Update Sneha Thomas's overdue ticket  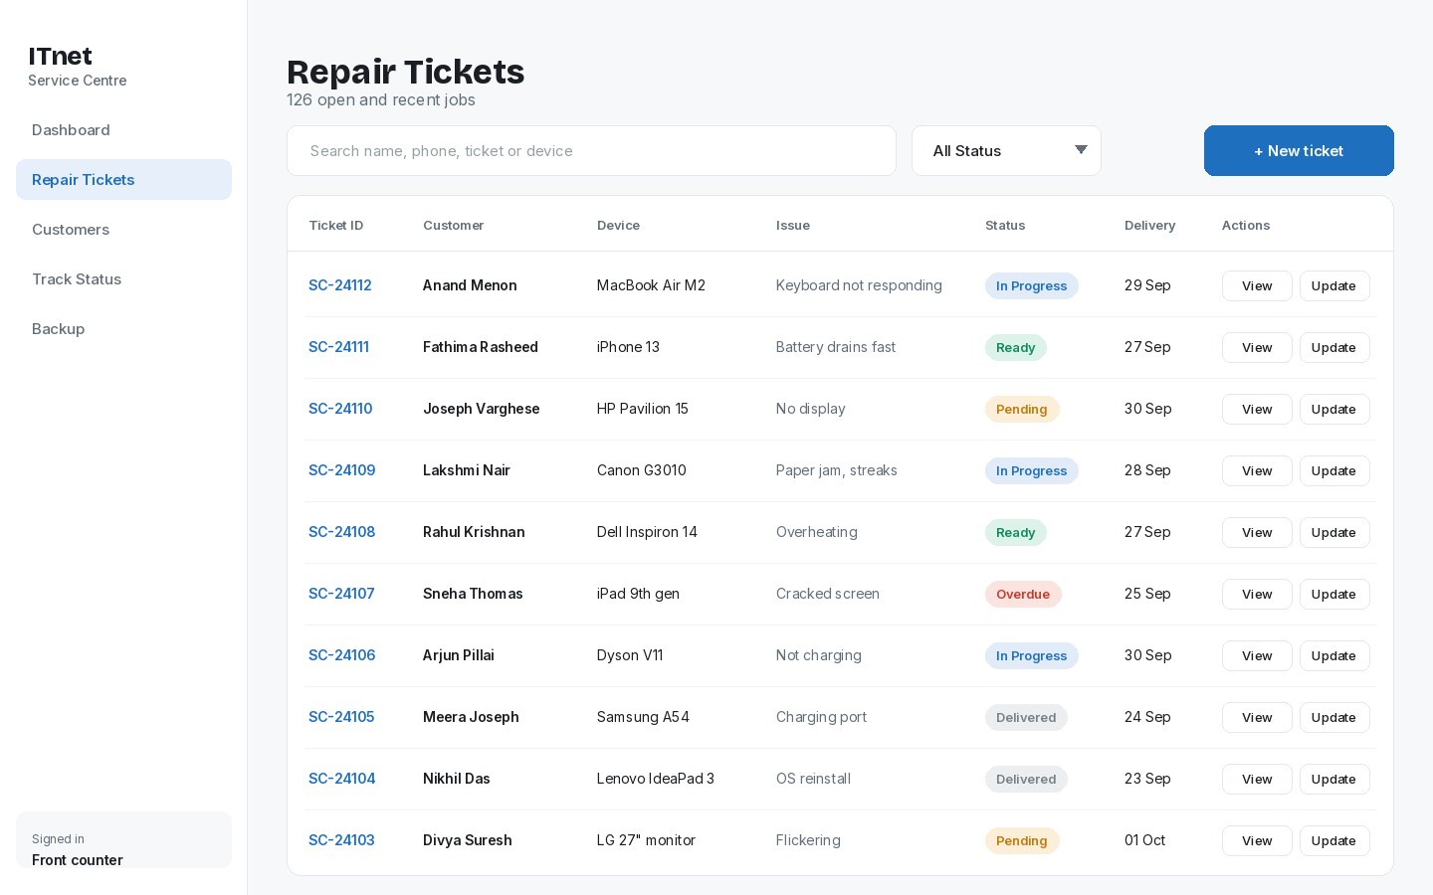pos(1334,594)
